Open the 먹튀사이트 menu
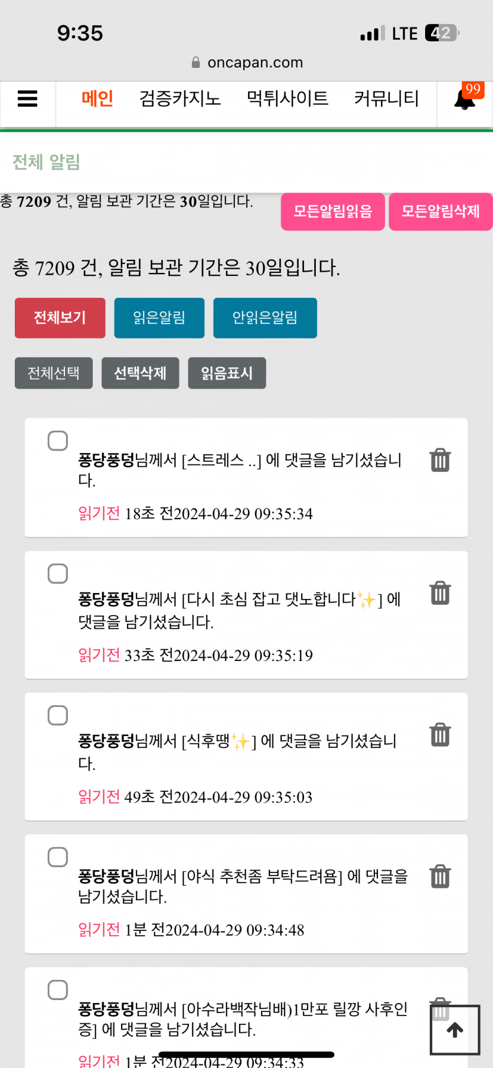The width and height of the screenshot is (493, 1068). point(288,99)
